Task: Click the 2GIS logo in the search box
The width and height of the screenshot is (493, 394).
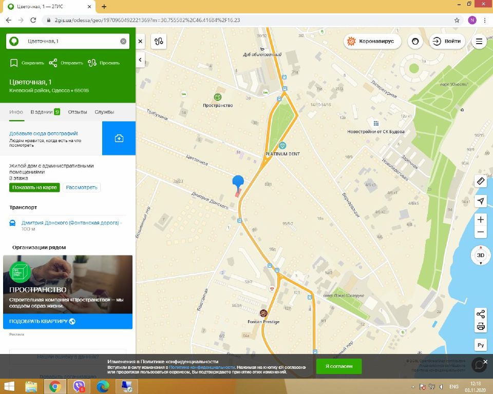Action: (x=14, y=41)
